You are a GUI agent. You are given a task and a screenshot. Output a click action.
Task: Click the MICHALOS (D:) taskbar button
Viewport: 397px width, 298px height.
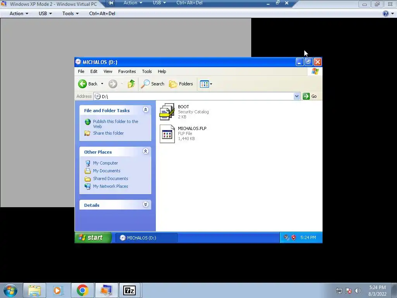tap(146, 238)
